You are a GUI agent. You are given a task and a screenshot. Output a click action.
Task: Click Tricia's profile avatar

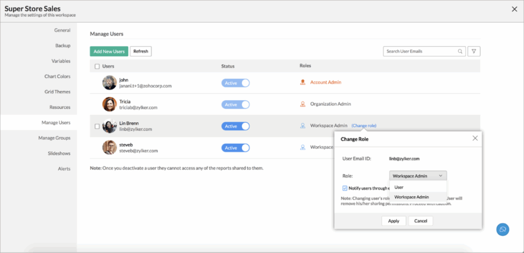pos(110,104)
